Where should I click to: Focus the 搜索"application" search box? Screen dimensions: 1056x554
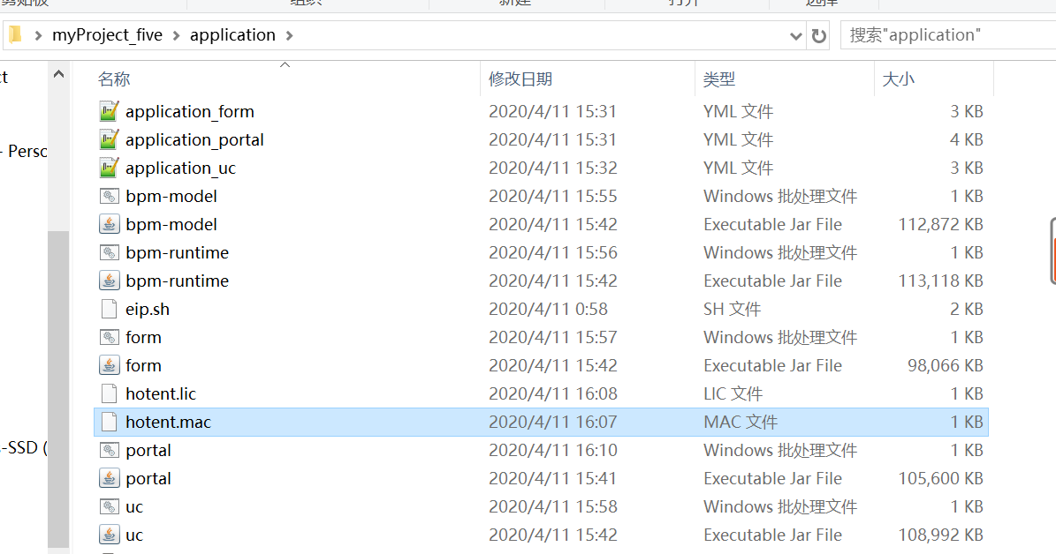click(x=948, y=35)
